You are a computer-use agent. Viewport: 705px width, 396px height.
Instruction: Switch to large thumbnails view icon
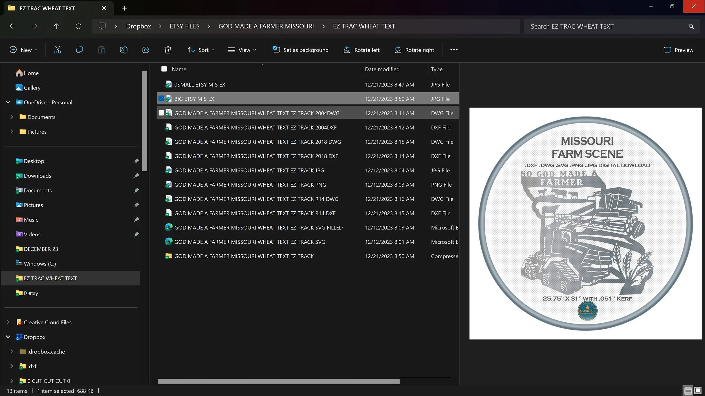tap(698, 391)
